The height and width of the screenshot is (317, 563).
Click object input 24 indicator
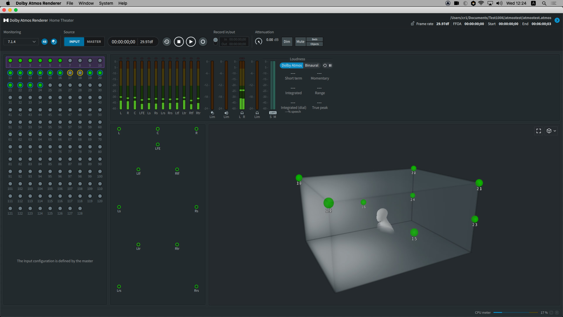40,85
